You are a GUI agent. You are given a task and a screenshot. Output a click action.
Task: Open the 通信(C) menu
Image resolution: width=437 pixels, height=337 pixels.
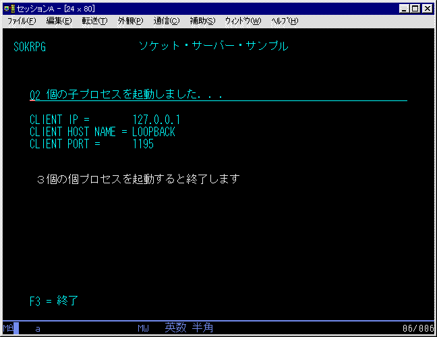click(167, 21)
